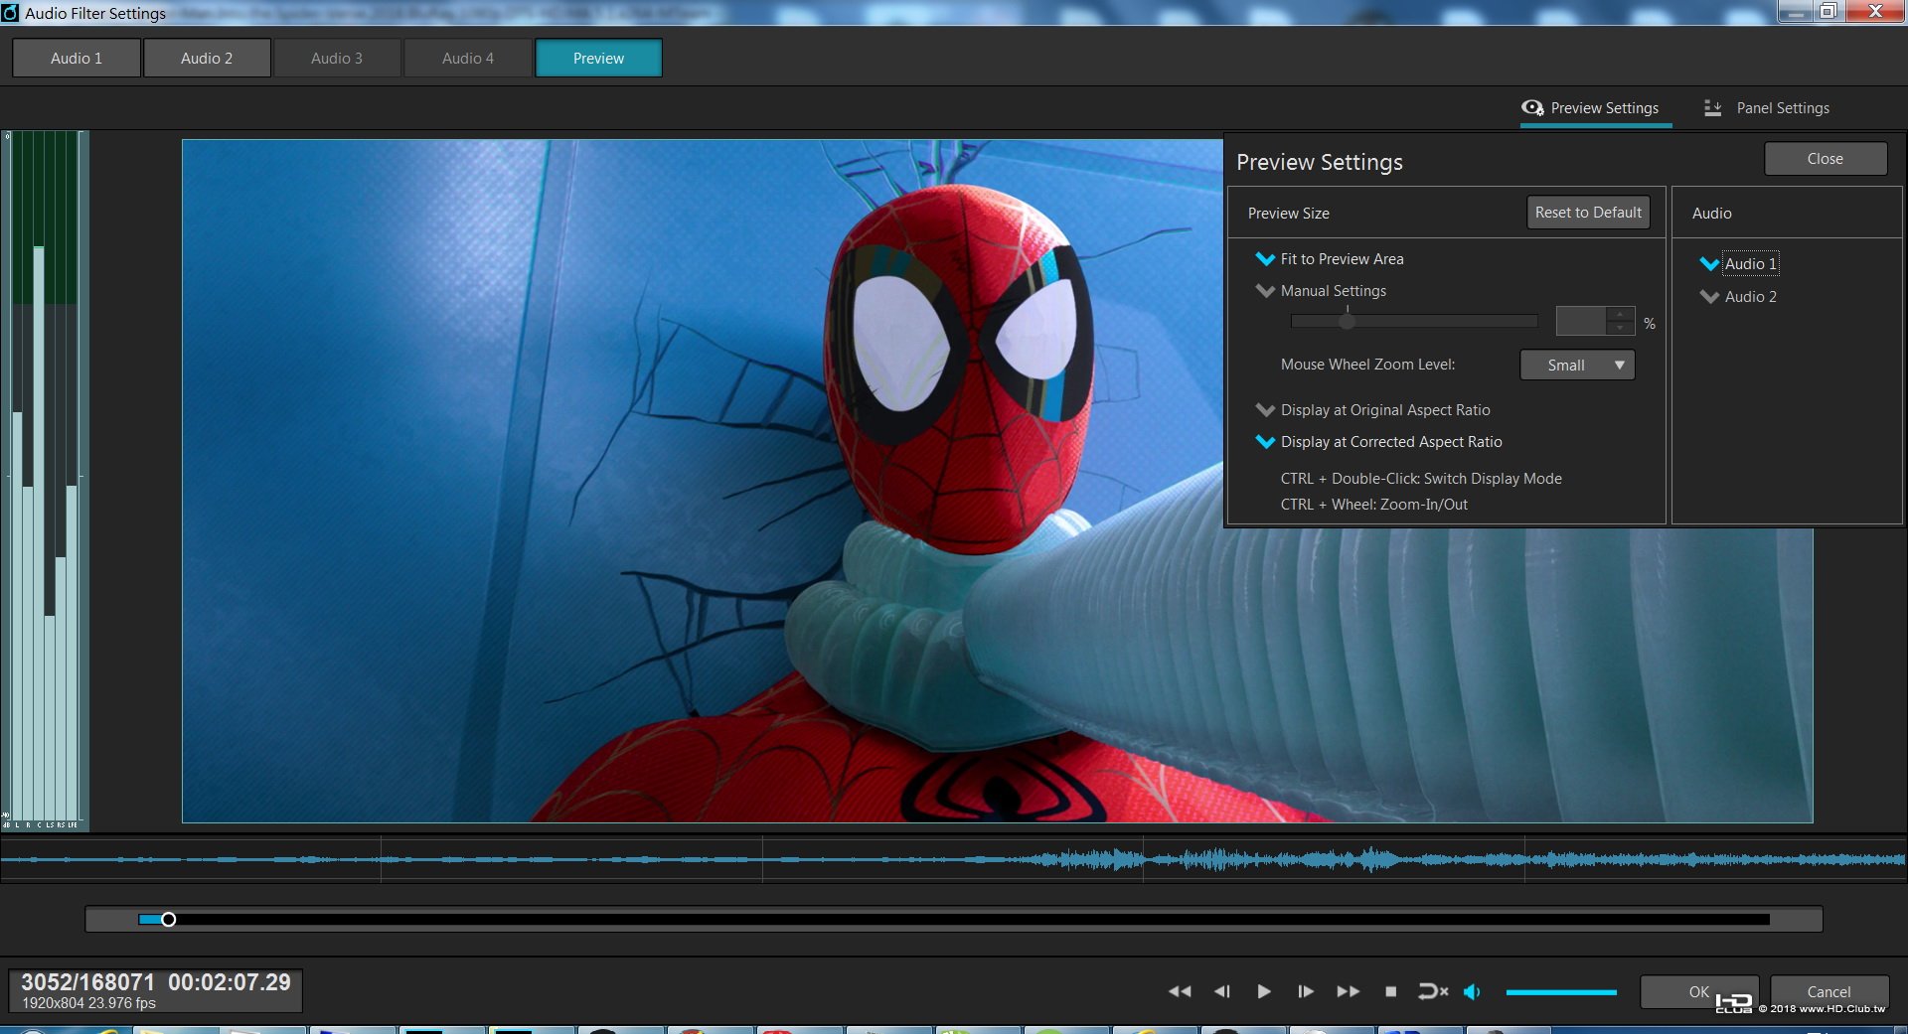The width and height of the screenshot is (1908, 1034).
Task: Toggle the loop playback icon
Action: point(1432,991)
